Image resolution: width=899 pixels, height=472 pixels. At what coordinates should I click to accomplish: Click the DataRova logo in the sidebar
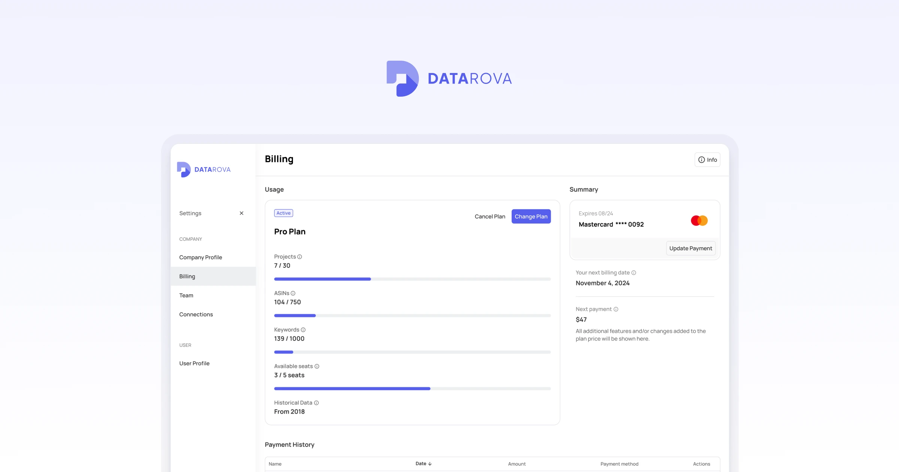click(203, 169)
